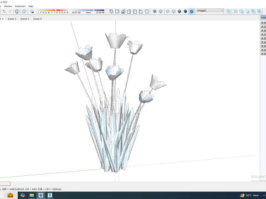Switch to the Scene 3 tab
The width and height of the screenshot is (266, 199).
pos(12,19)
